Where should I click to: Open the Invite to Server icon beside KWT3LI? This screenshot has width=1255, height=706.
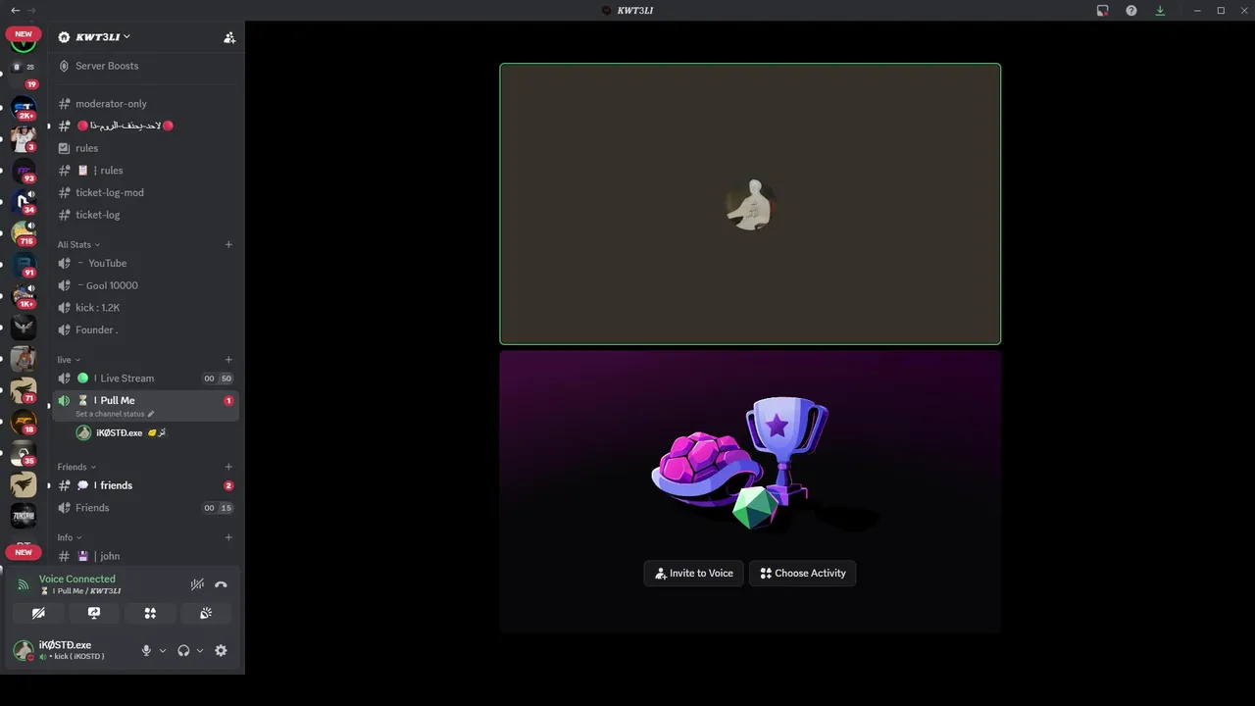(x=229, y=37)
